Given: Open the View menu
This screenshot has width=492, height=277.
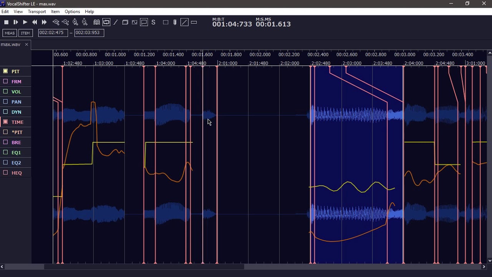Looking at the screenshot, I should pyautogui.click(x=18, y=12).
